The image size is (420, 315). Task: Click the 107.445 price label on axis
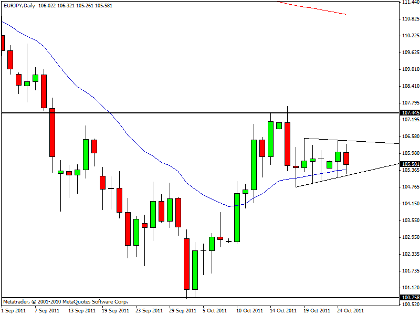point(409,113)
